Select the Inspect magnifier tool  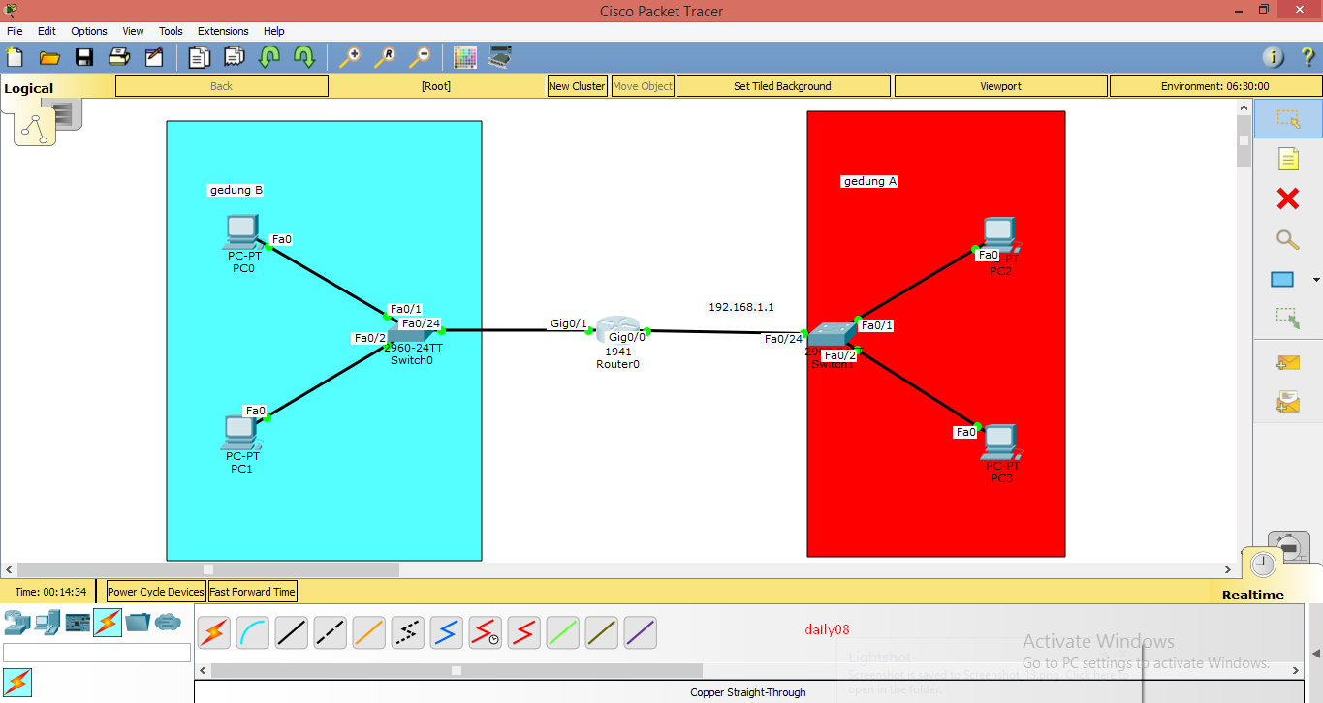pyautogui.click(x=1287, y=239)
